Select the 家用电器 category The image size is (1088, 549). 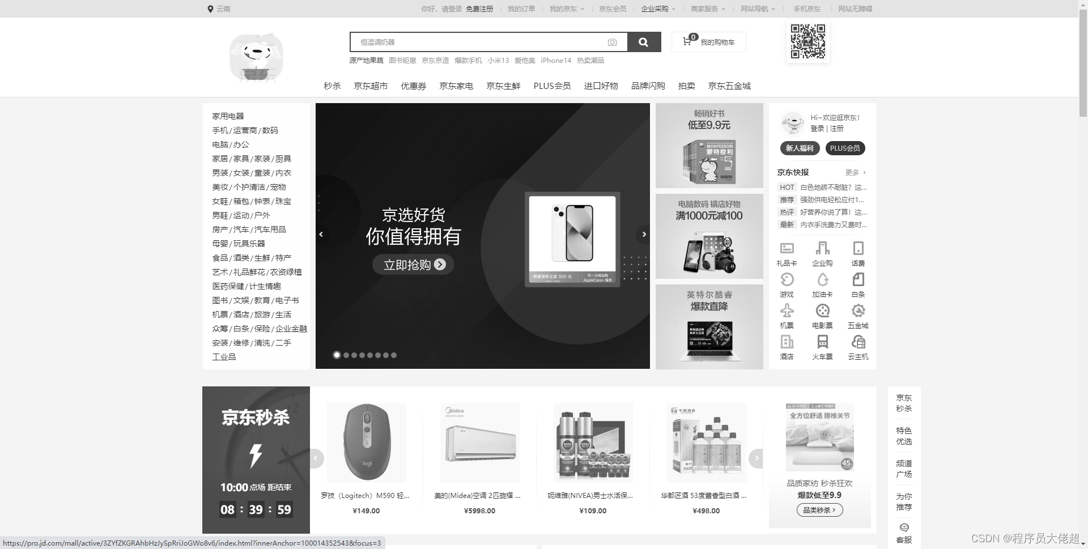228,116
